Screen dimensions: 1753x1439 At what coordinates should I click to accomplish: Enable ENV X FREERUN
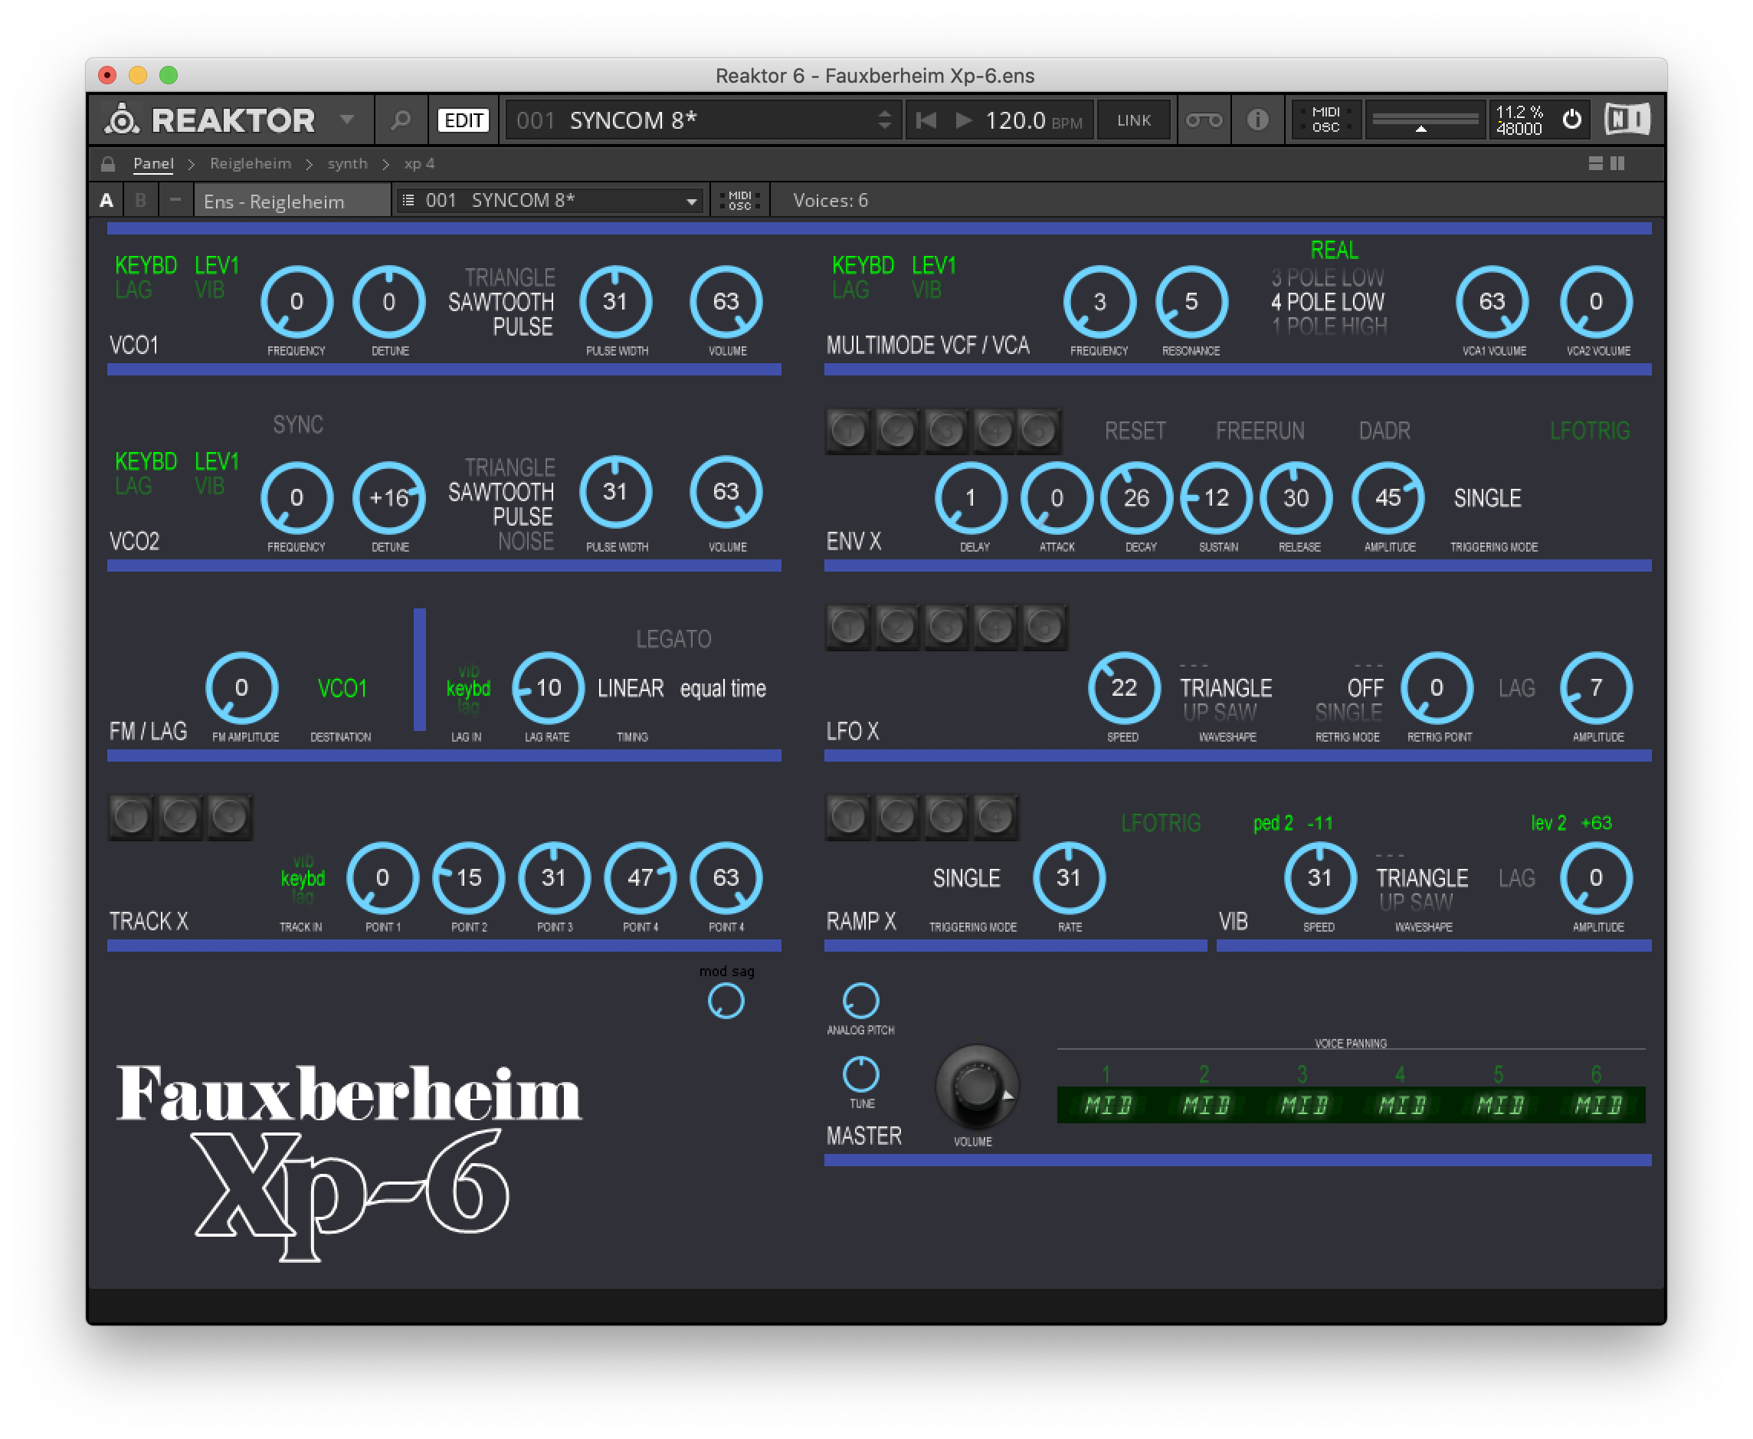click(x=1260, y=431)
